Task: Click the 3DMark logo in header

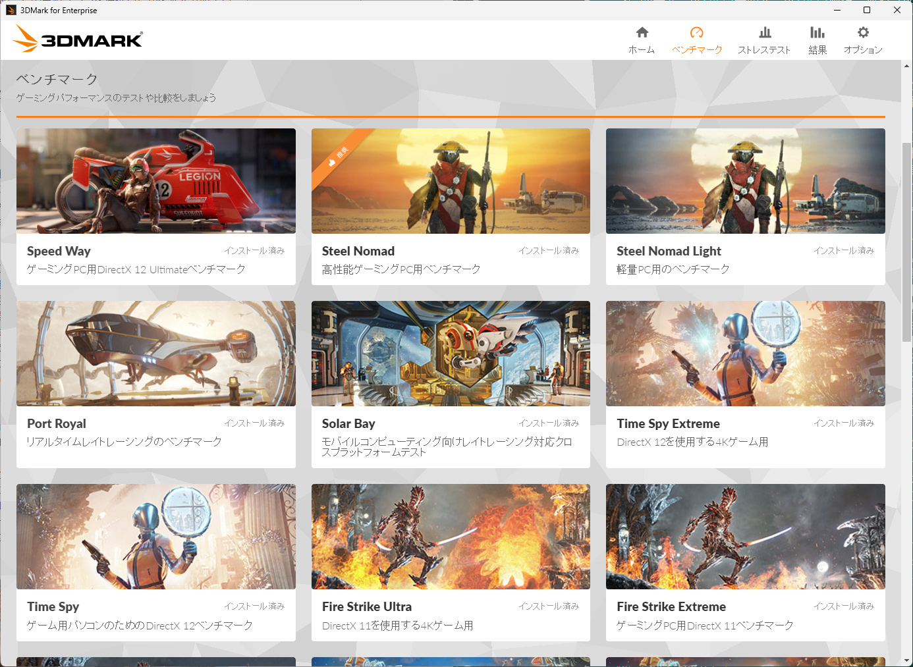Action: pos(78,40)
